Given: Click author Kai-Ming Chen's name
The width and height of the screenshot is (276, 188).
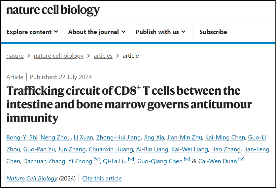Looking at the screenshot, I should [x=225, y=138].
